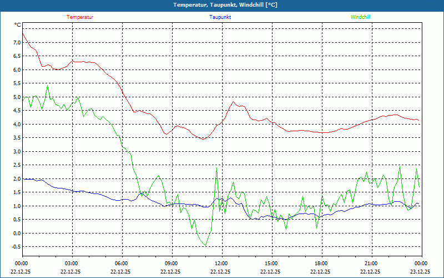The height and width of the screenshot is (278, 444).
Task: Click the 09:00 time axis label
Action: pos(171,264)
